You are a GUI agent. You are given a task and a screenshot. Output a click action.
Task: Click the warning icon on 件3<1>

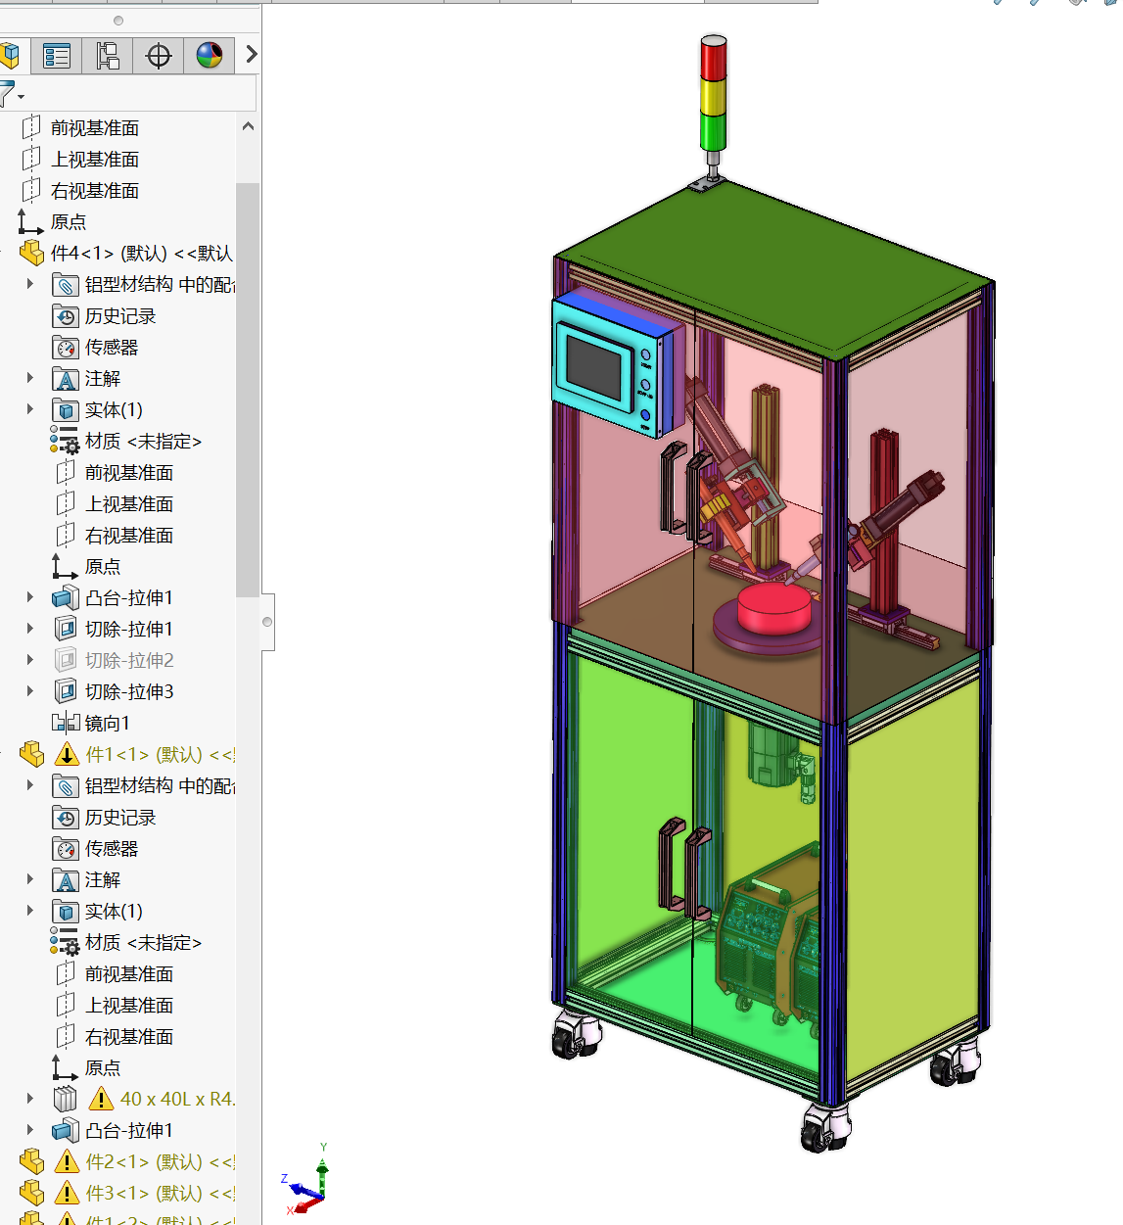[x=67, y=1194]
